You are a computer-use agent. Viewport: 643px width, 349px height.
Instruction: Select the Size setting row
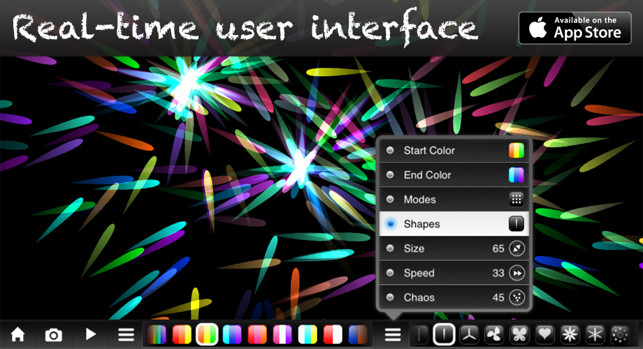point(454,248)
